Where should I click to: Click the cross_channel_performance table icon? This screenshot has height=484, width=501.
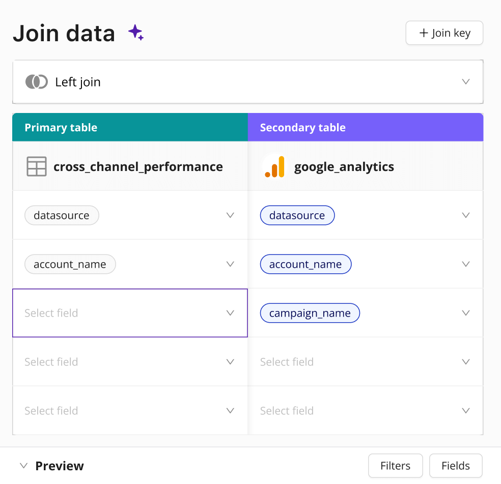[37, 166]
